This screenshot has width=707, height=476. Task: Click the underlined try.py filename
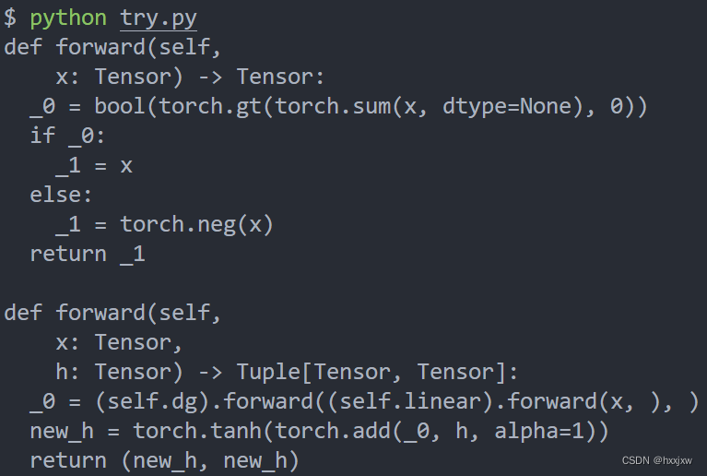point(159,19)
